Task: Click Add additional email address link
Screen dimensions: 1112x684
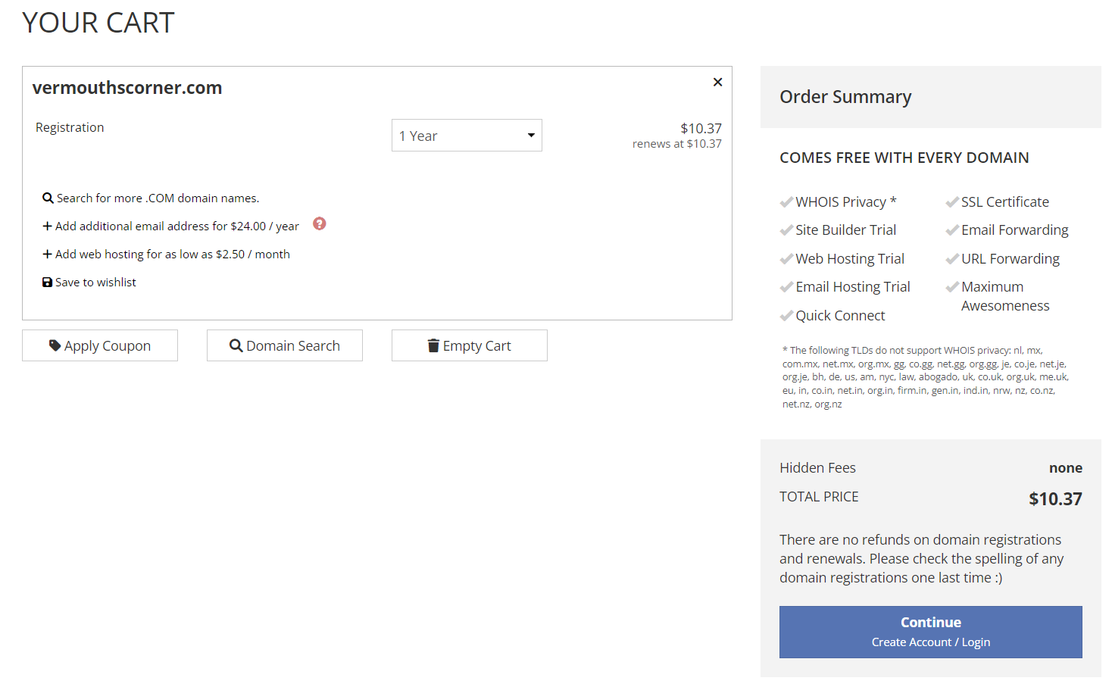Action: (x=177, y=226)
